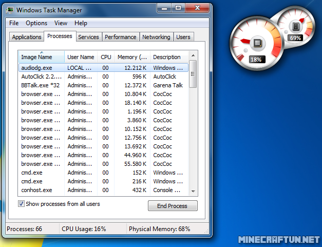Click the scrollbar up arrow
This screenshot has width=322, height=247.
[x=193, y=55]
